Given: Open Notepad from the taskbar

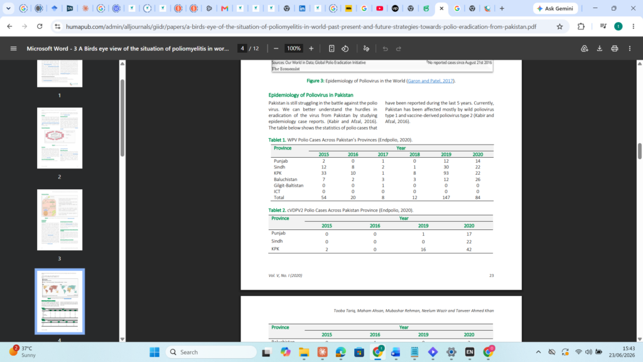Looking at the screenshot, I should click(x=414, y=352).
